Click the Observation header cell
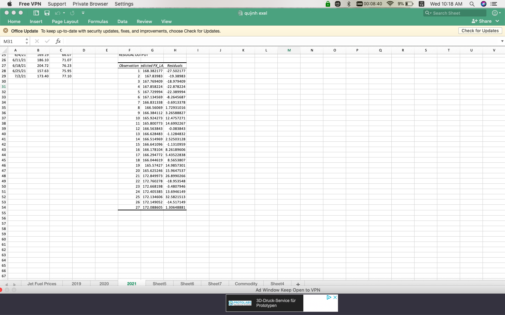505x315 pixels. pyautogui.click(x=129, y=65)
